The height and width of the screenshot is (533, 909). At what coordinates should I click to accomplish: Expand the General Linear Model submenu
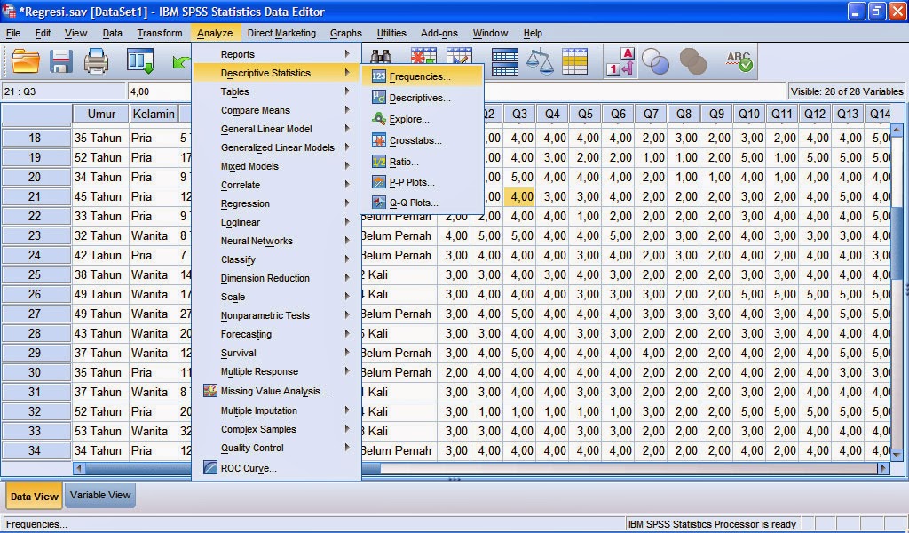(277, 129)
